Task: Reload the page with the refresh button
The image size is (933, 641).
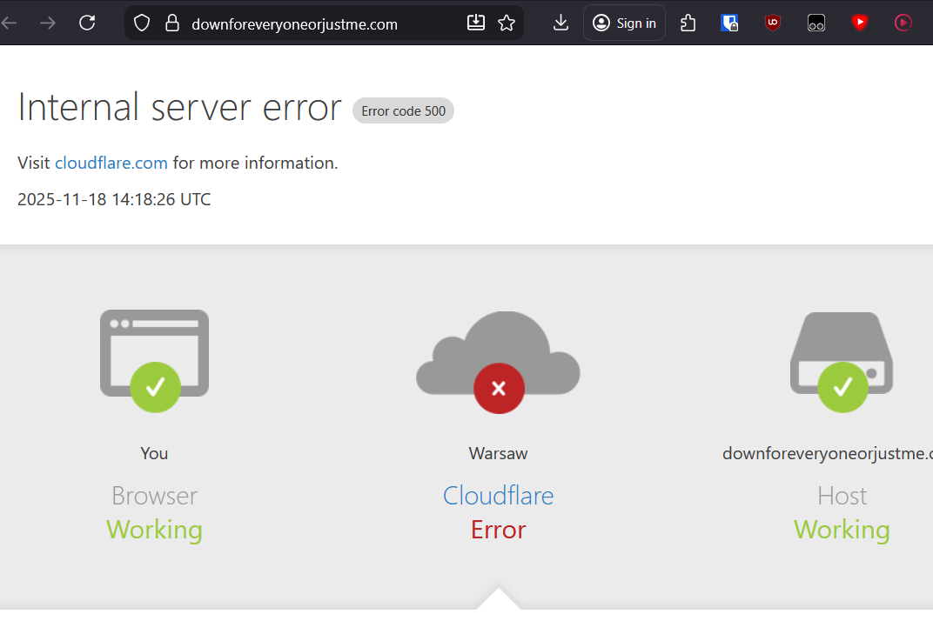Action: (87, 23)
